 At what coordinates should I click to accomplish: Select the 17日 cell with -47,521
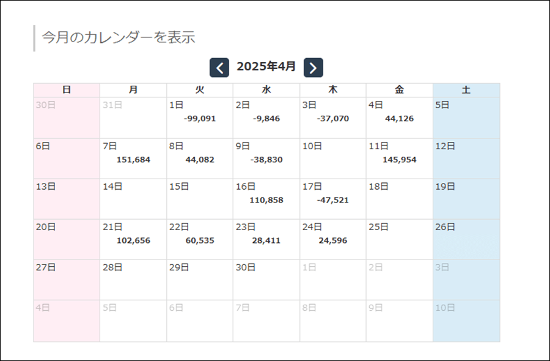(332, 199)
